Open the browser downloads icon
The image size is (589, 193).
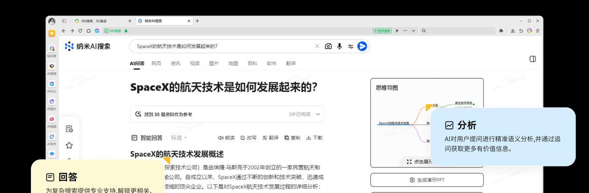[x=512, y=30]
